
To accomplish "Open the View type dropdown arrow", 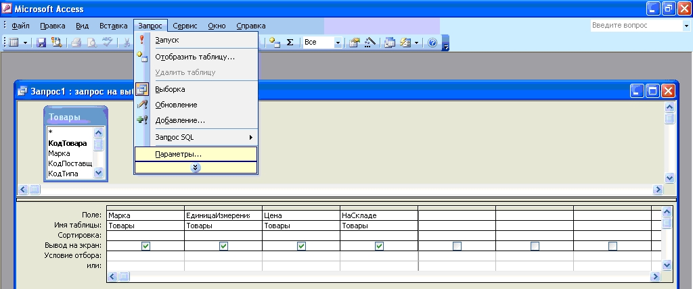I will pos(26,43).
